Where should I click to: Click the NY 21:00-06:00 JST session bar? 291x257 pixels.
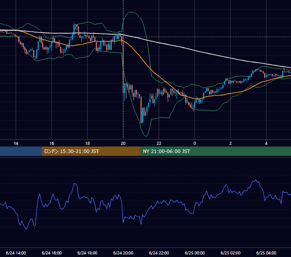coord(215,151)
